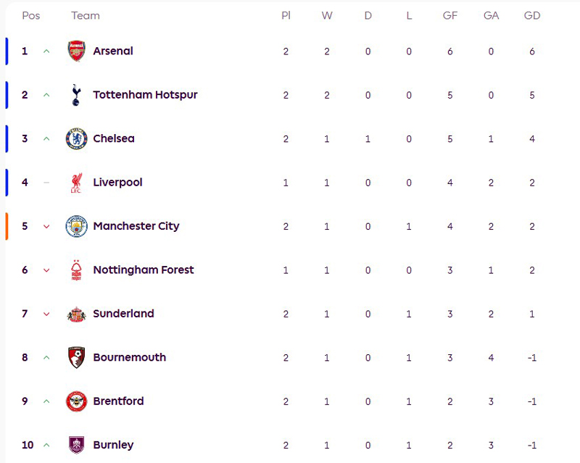This screenshot has height=463, width=580.
Task: Click the up arrow beside Arsenal's position
Action: pos(46,51)
